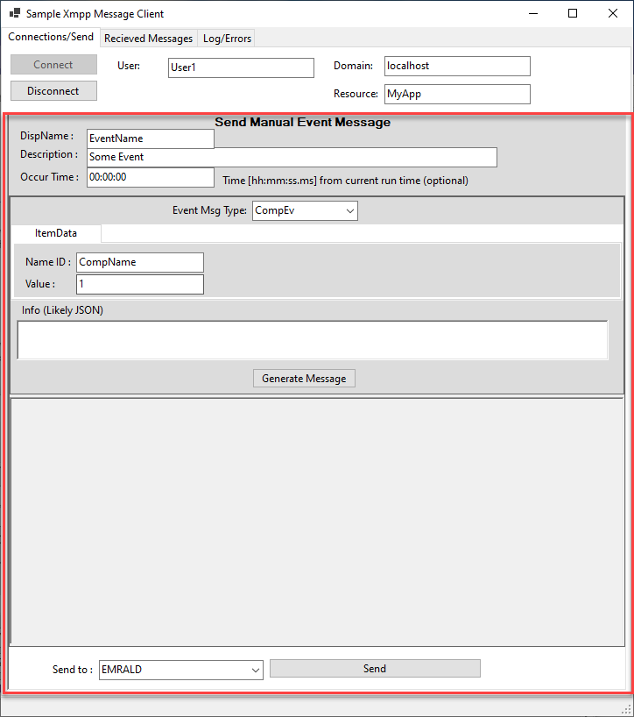Click into the User text field
This screenshot has height=717, width=634.
241,67
